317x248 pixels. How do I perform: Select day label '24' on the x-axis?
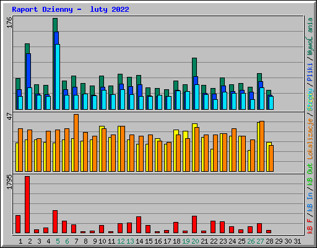(x=232, y=241)
